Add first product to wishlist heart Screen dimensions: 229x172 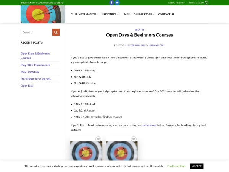(98, 139)
